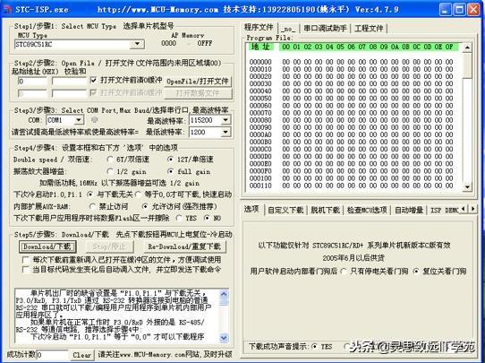The height and width of the screenshot is (363, 485).
Task: Select P1.0 P1.1 equals 0,0 radio option
Action: pyautogui.click(x=138, y=194)
